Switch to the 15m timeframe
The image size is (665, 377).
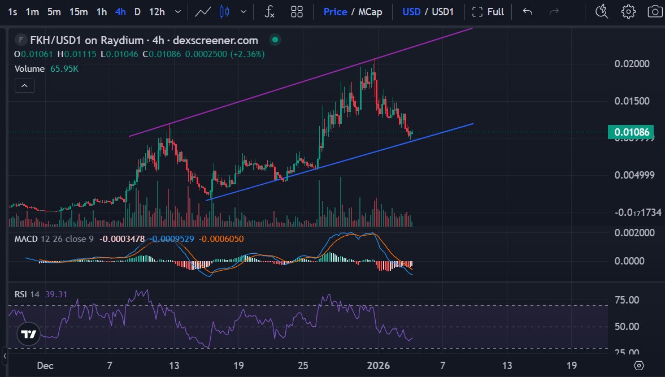(79, 12)
